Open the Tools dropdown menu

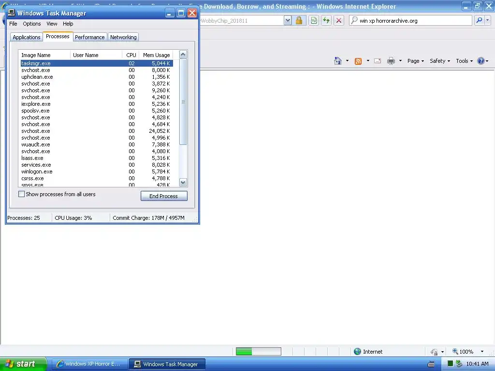[464, 61]
